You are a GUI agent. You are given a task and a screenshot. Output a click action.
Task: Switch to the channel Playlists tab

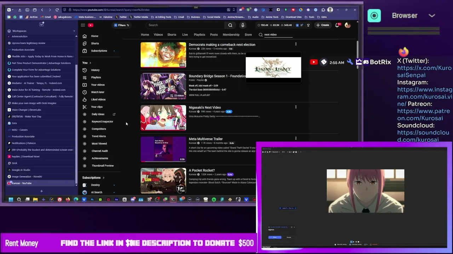(199, 35)
